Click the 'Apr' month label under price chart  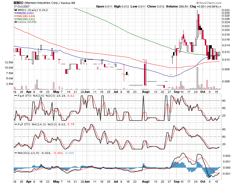point(29,92)
